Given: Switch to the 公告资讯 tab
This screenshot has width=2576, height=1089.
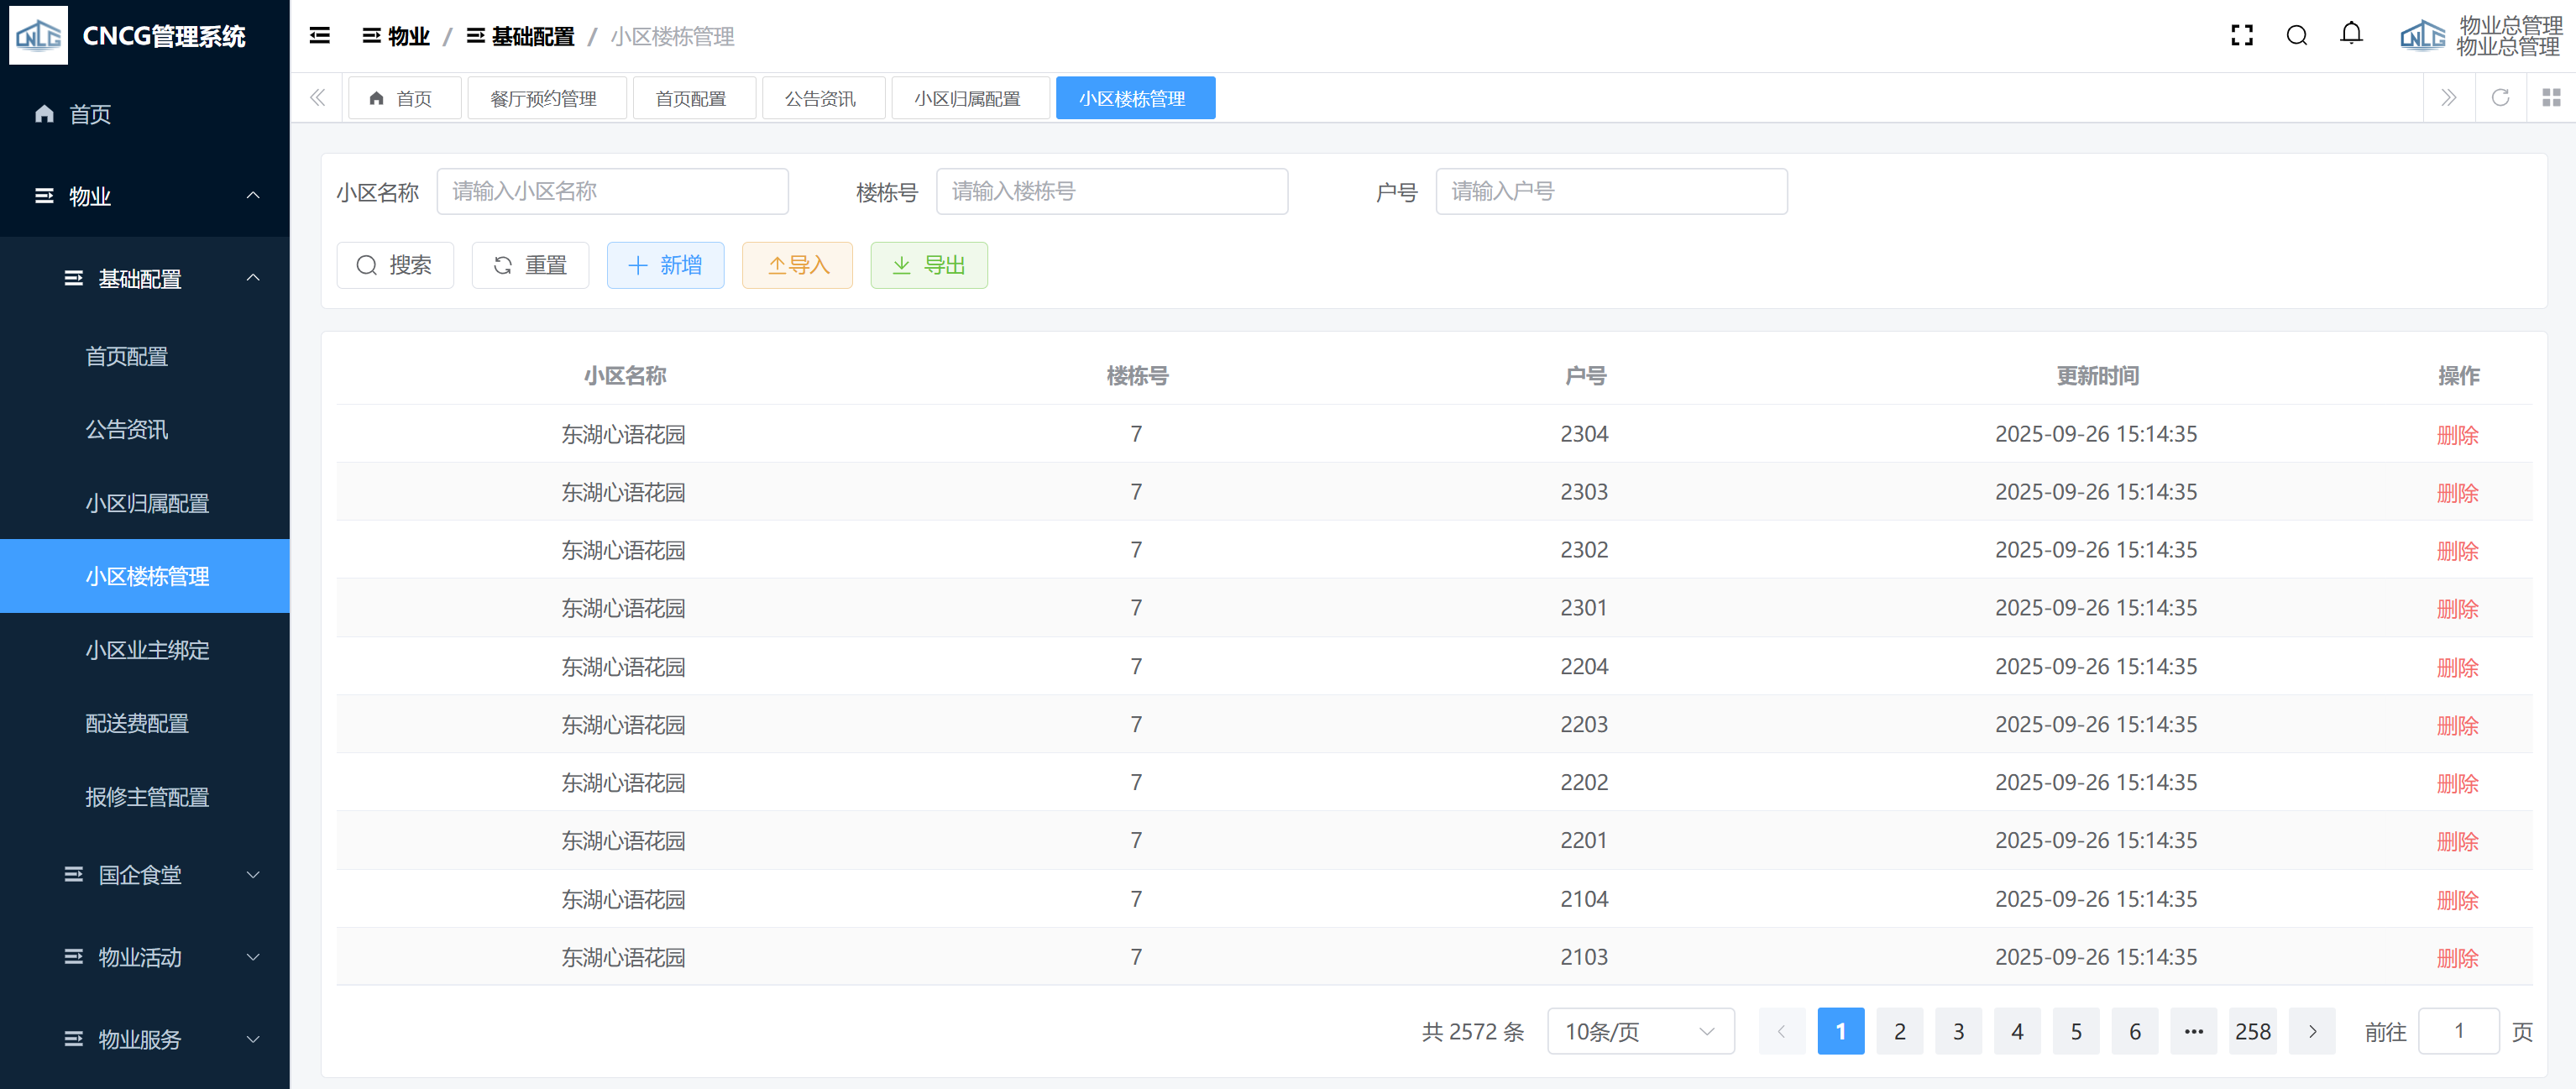Looking at the screenshot, I should point(821,99).
